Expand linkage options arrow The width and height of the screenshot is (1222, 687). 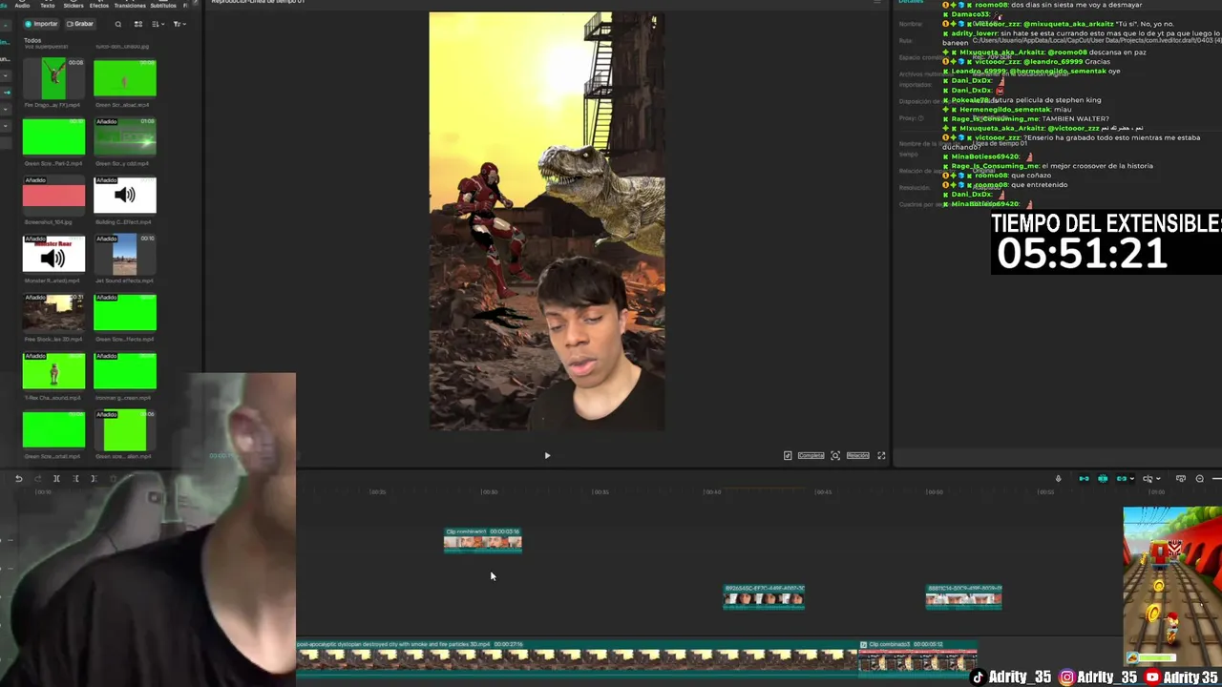[x=1132, y=479]
